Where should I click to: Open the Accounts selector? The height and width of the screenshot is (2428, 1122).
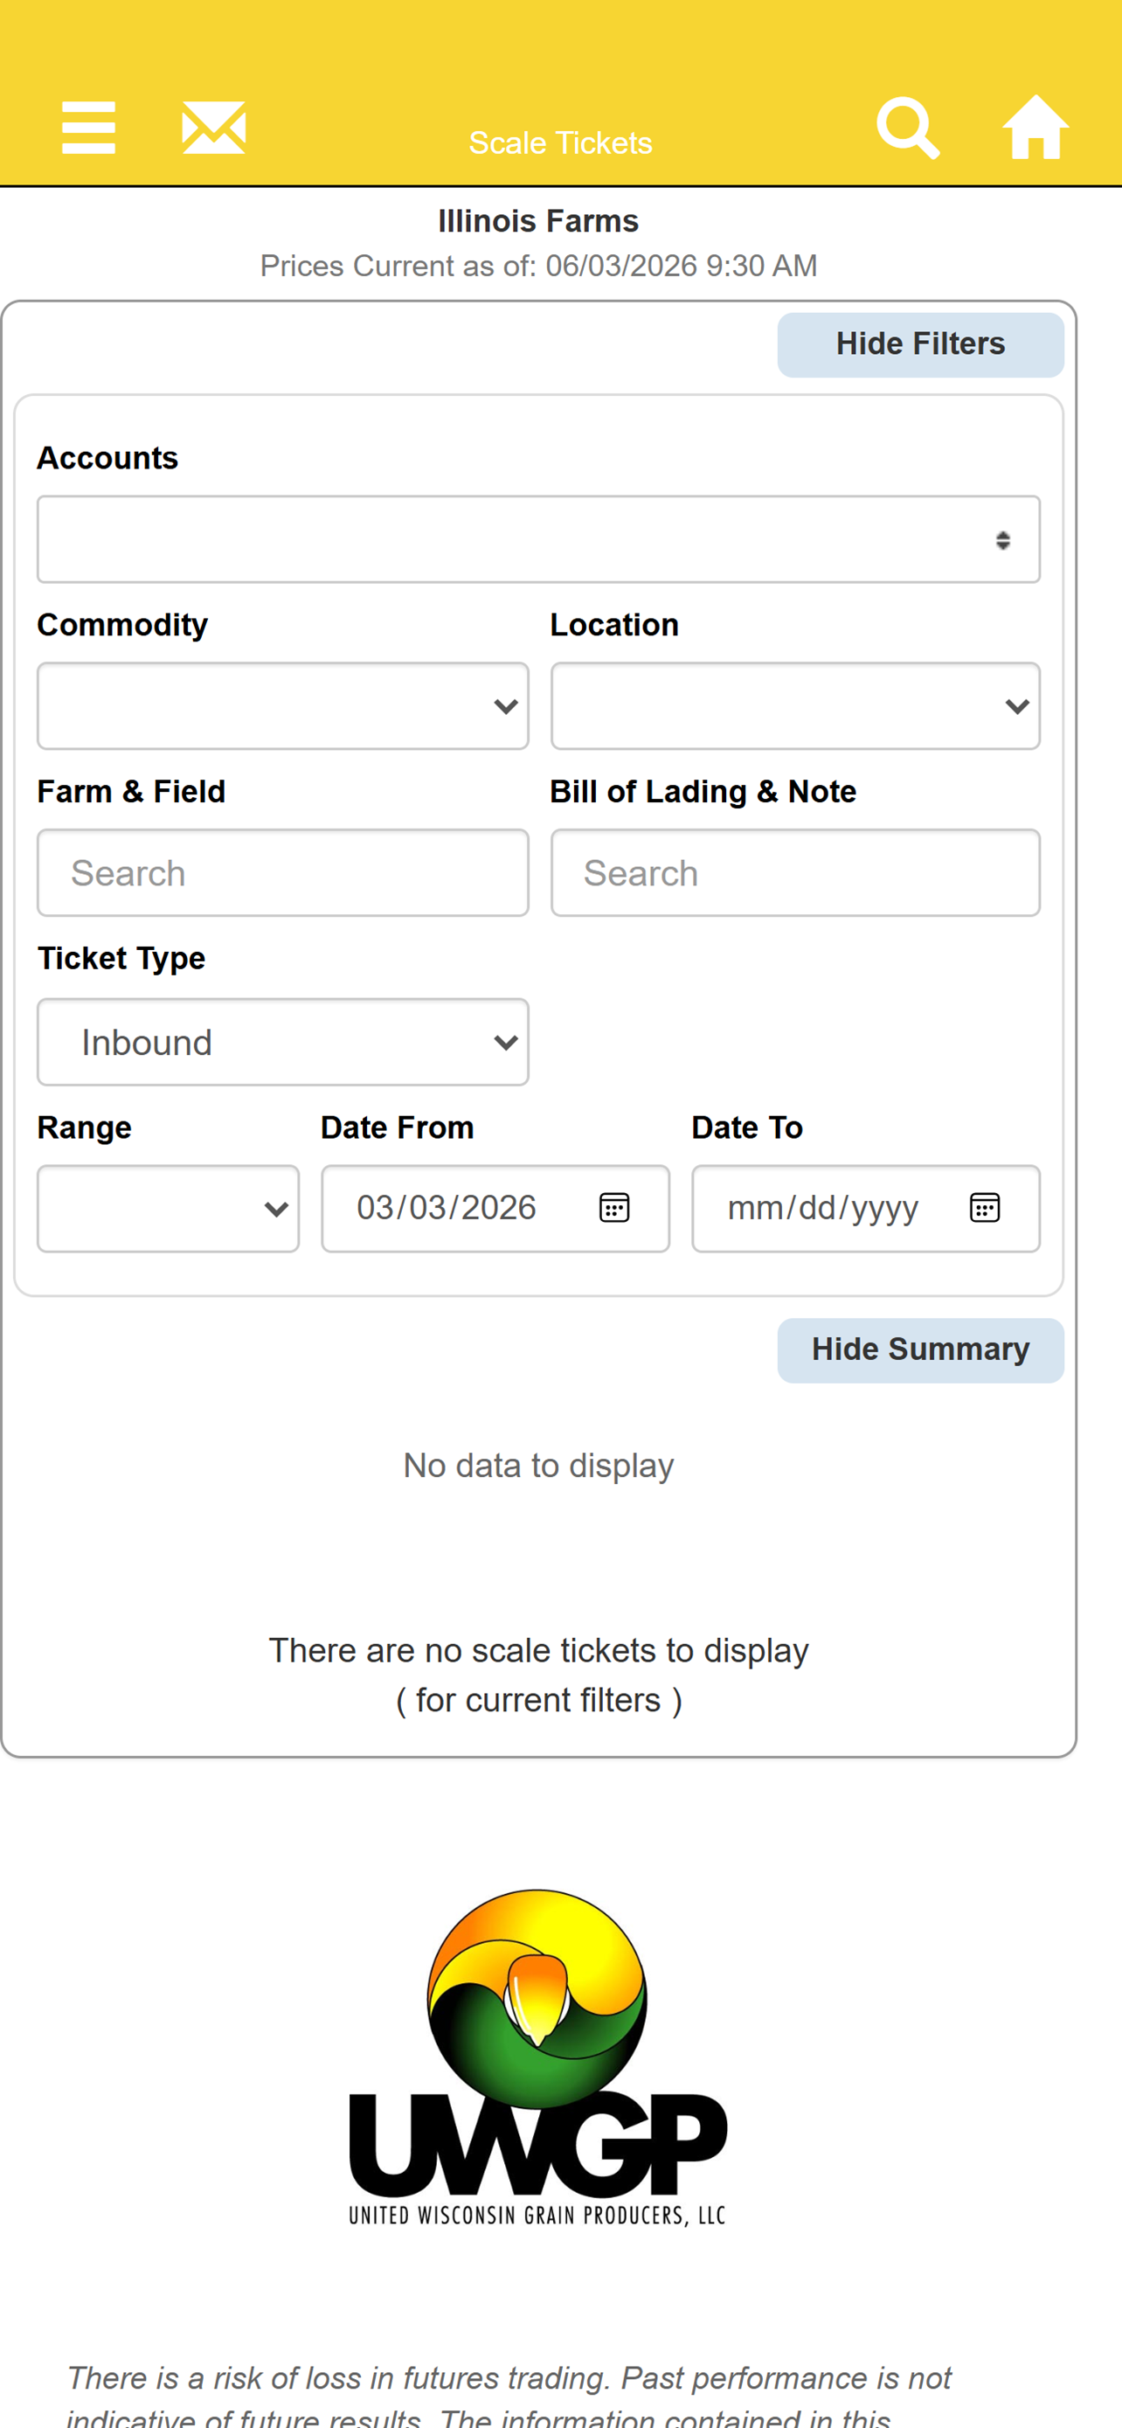tap(539, 540)
